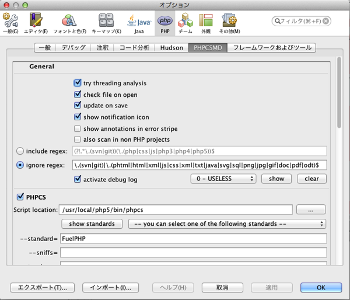The width and height of the screenshot is (350, 300).
Task: Click into the ignore regex text field
Action: tap(199, 165)
